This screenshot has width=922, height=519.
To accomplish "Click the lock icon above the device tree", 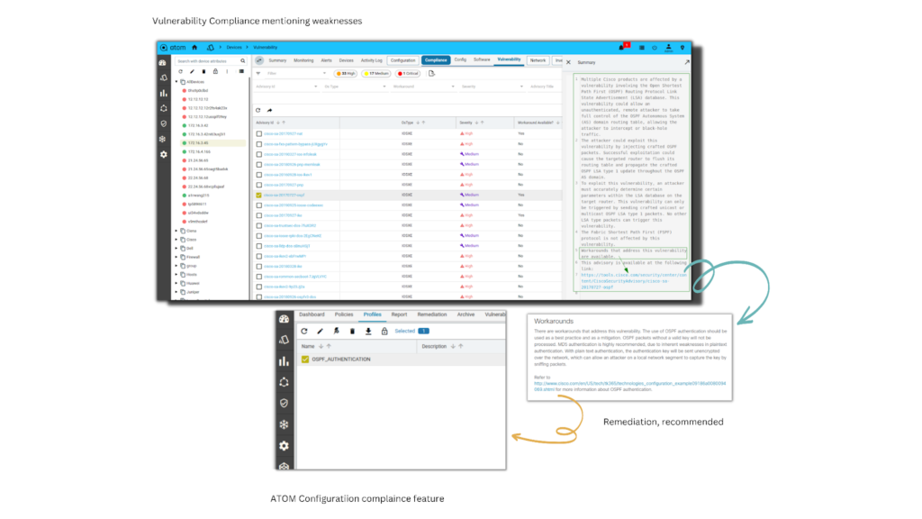I will (x=215, y=72).
